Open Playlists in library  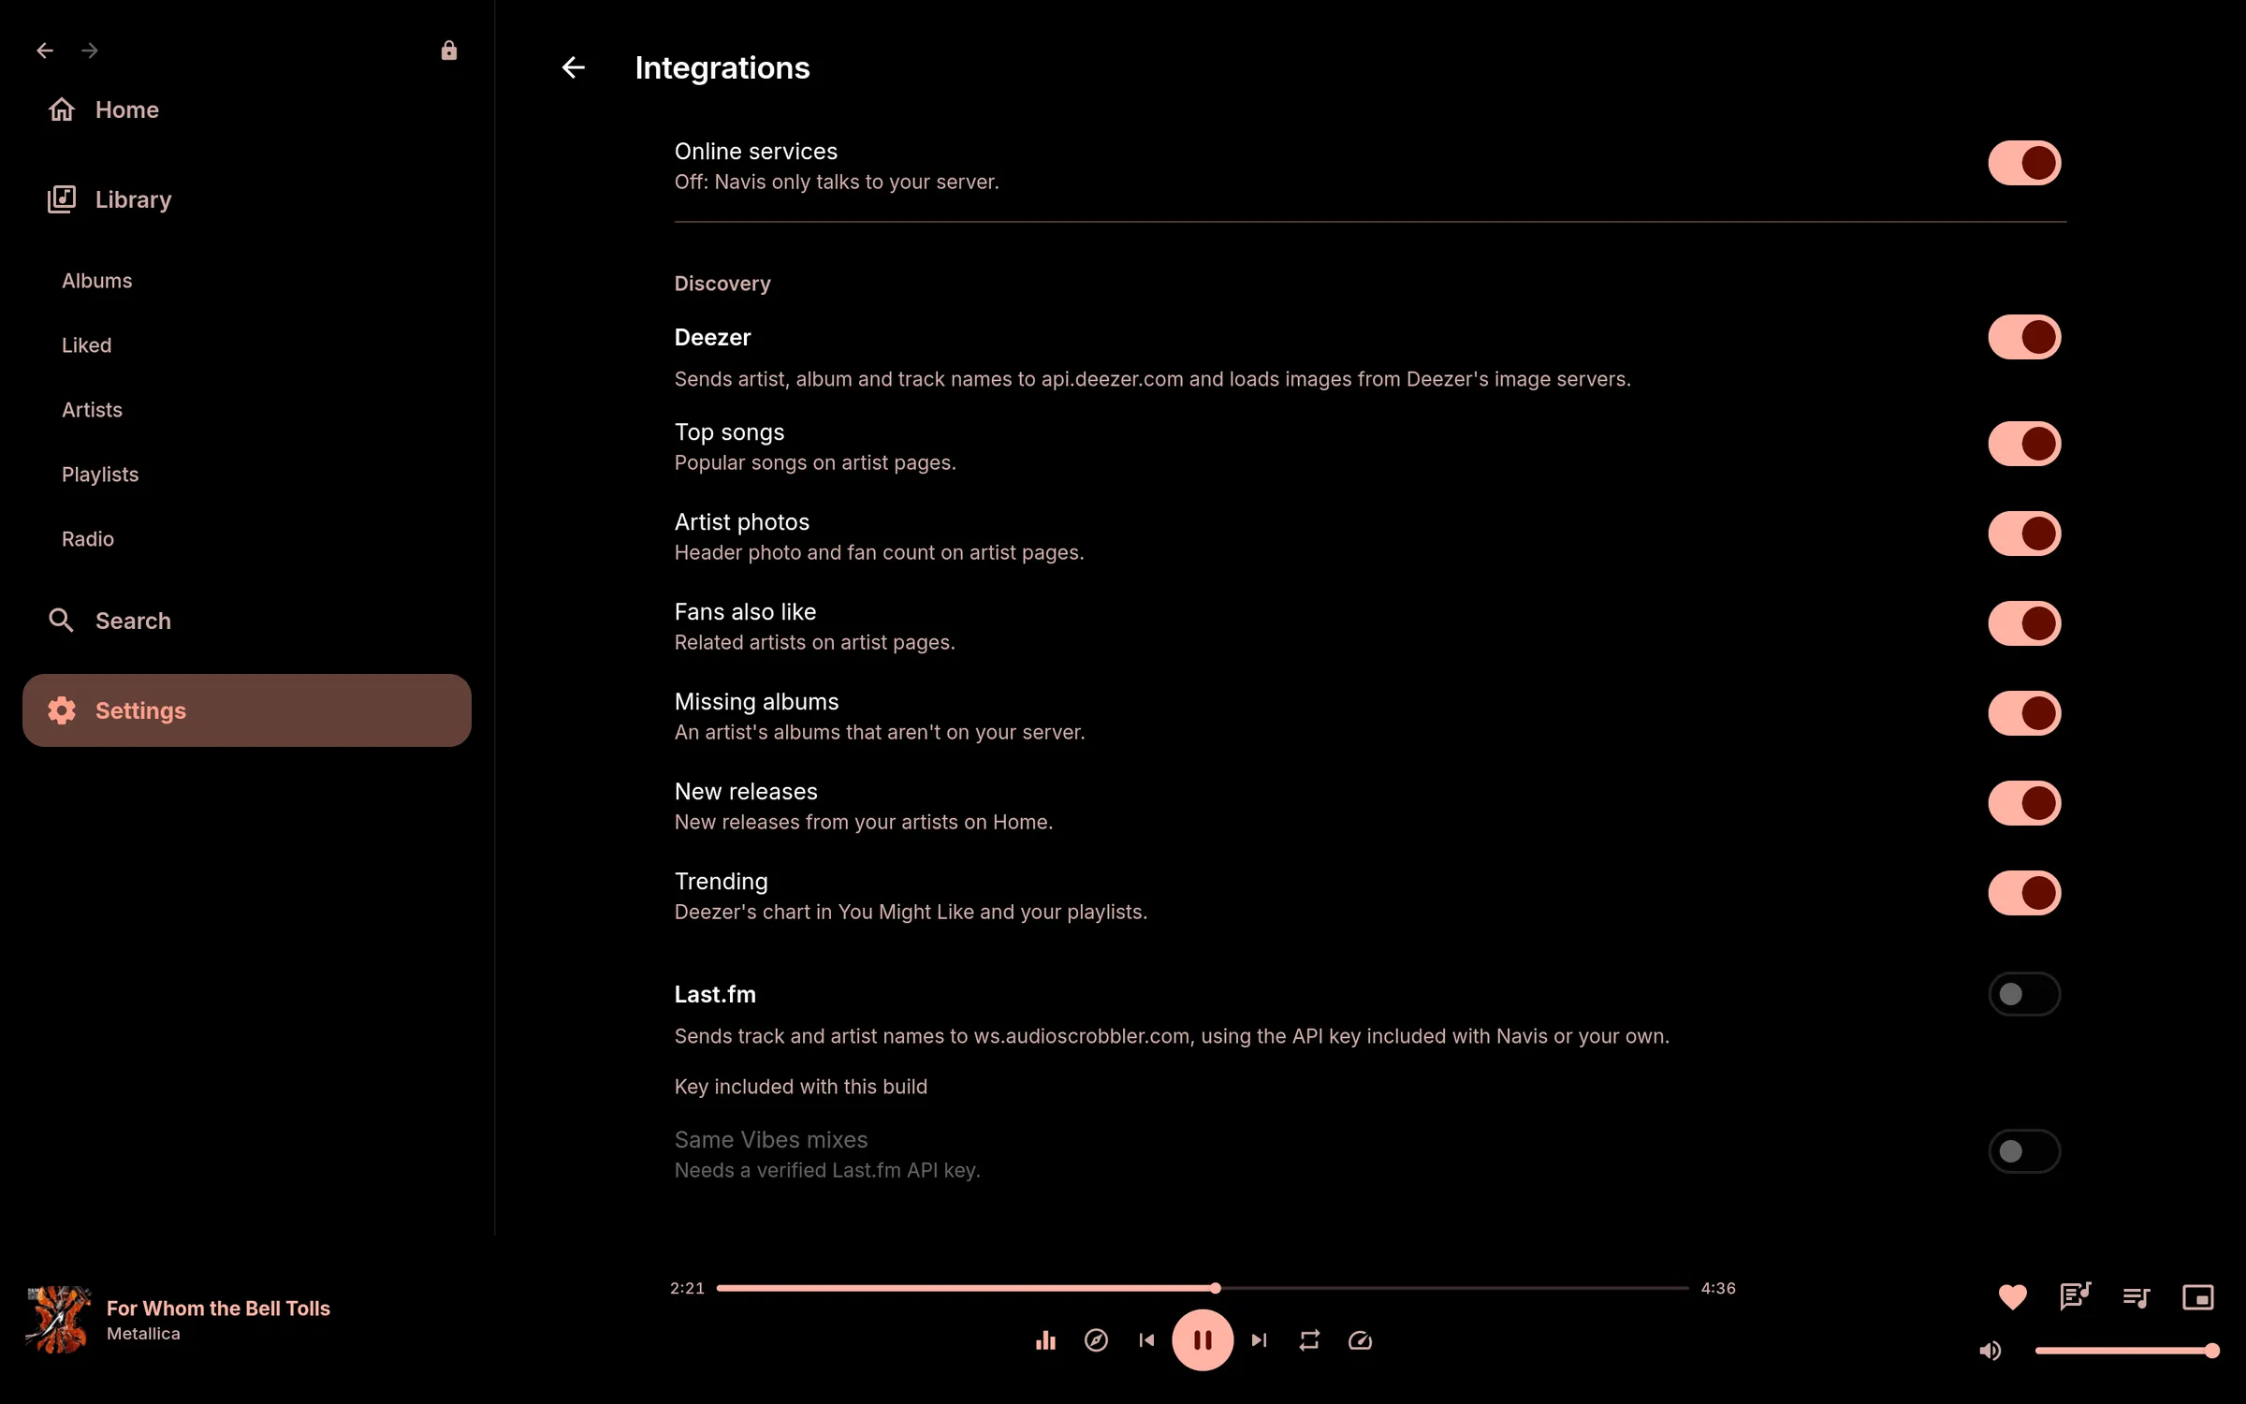100,475
